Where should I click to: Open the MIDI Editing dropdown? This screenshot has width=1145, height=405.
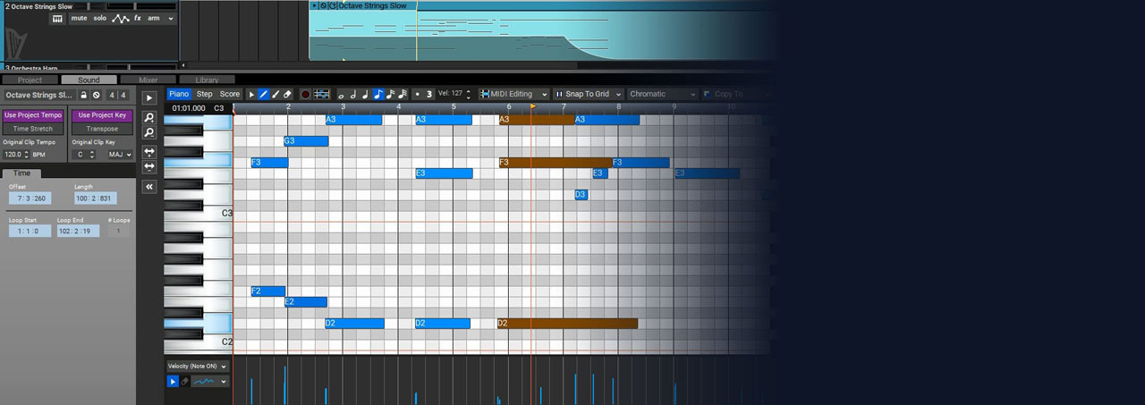pyautogui.click(x=512, y=94)
